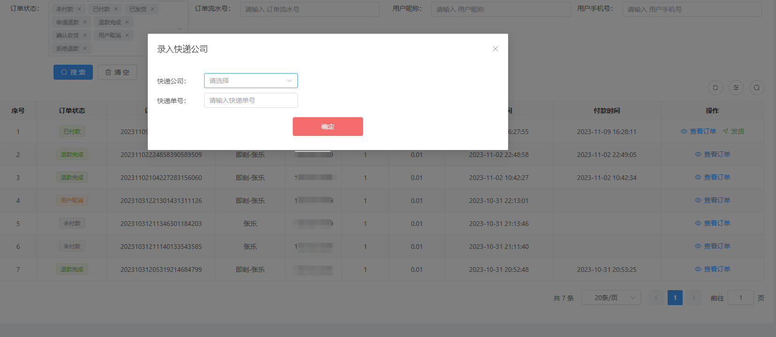Viewport: 776px width, 337px height.
Task: Remove the 已发货 status tag
Action: (x=152, y=9)
